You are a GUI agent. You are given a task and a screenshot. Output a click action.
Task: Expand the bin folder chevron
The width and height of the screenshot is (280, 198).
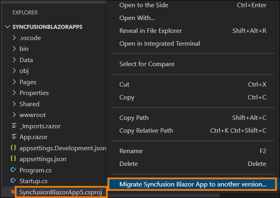tap(14, 48)
